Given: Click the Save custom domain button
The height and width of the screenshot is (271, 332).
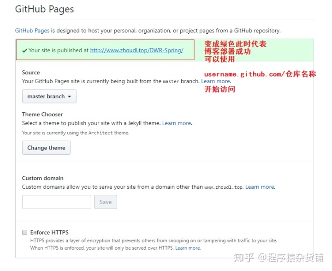Looking at the screenshot, I should pos(106,202).
